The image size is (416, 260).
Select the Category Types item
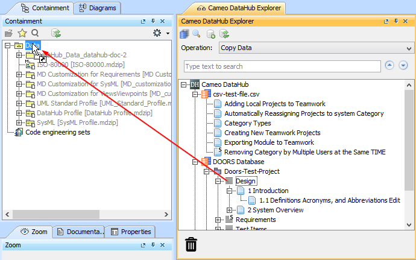click(x=248, y=123)
